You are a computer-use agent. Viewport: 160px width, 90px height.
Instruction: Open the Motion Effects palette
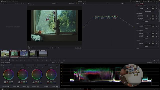[21, 60]
